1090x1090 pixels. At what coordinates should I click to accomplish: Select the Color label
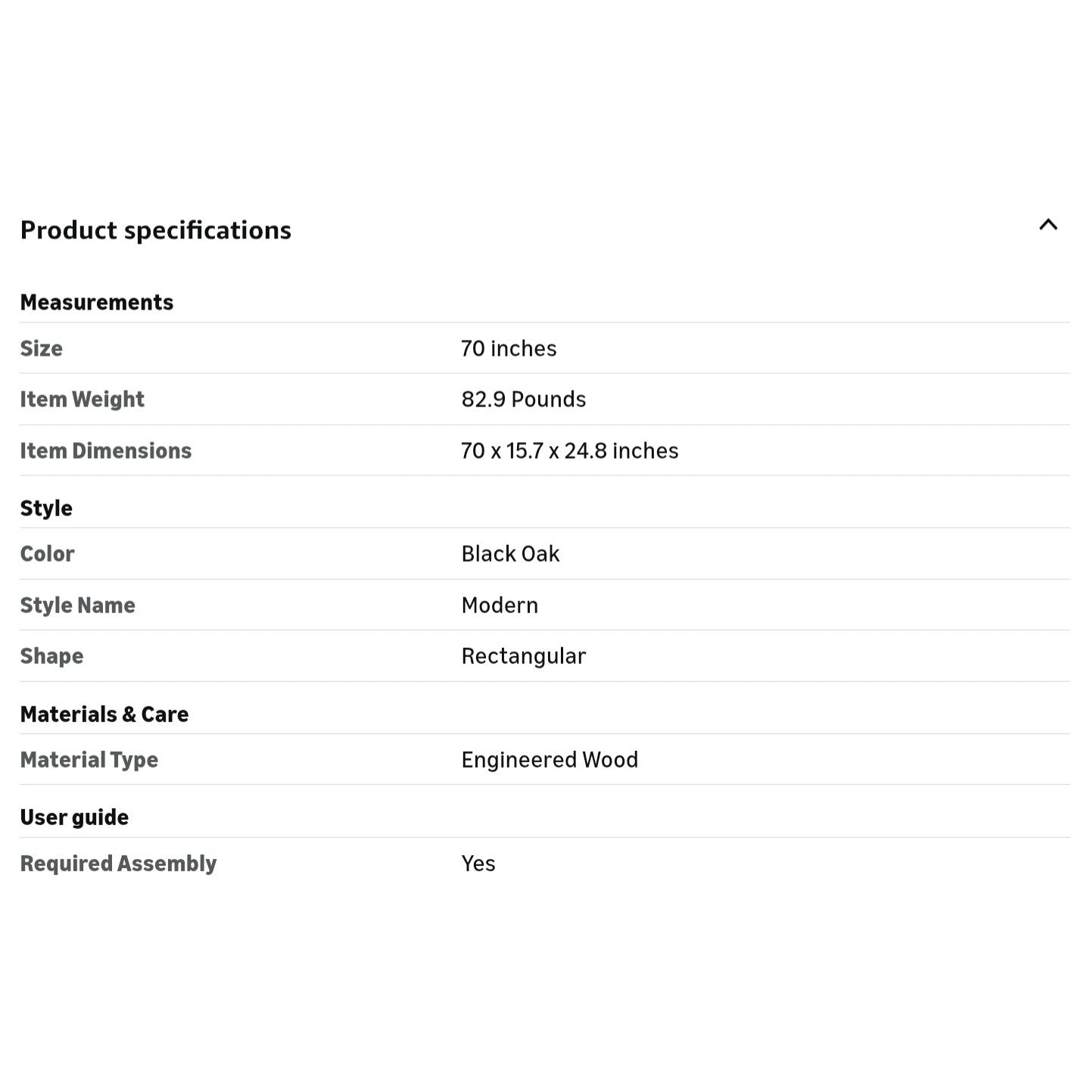pos(47,553)
